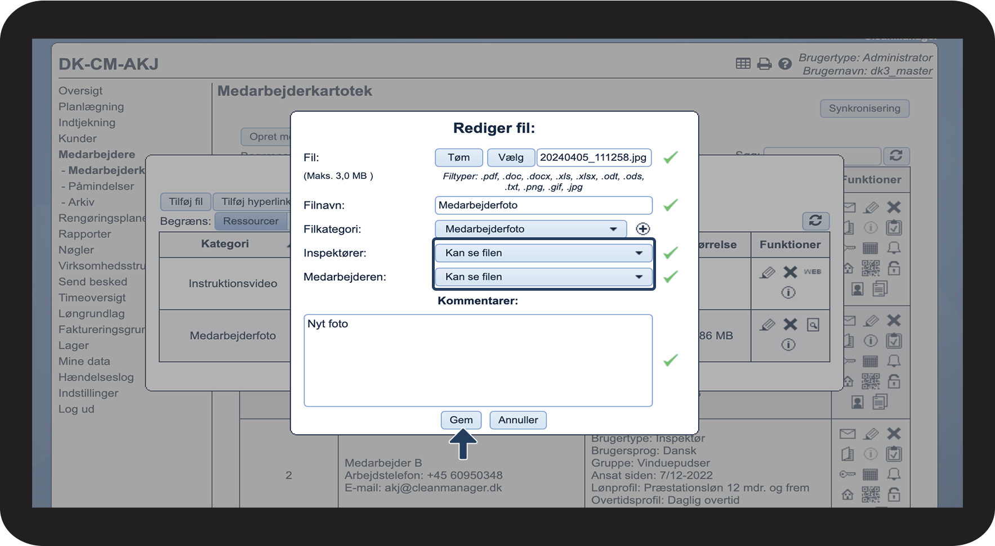
Task: Click Annuller to cancel editing
Action: pos(518,420)
